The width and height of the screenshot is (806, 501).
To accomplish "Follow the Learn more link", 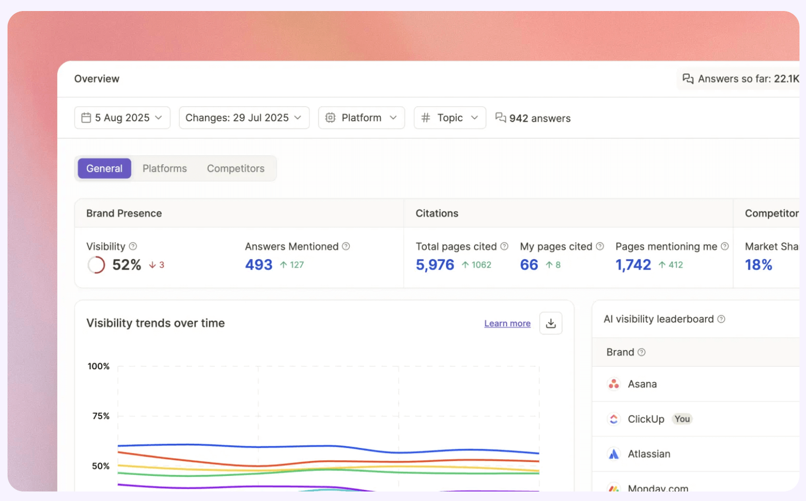I will pyautogui.click(x=507, y=324).
